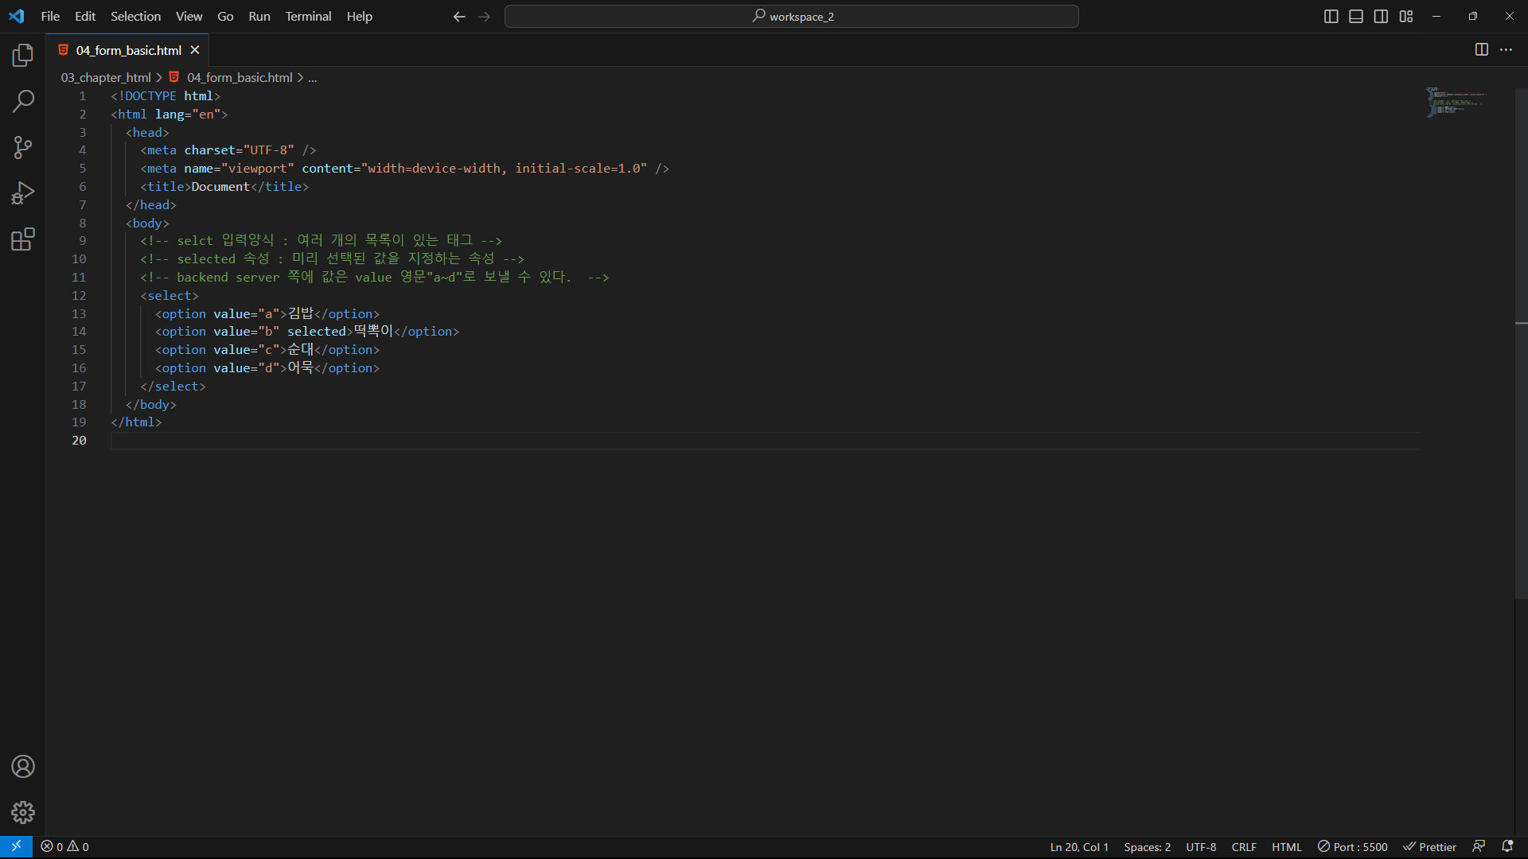
Task: Click split editor right icon
Action: [1481, 49]
